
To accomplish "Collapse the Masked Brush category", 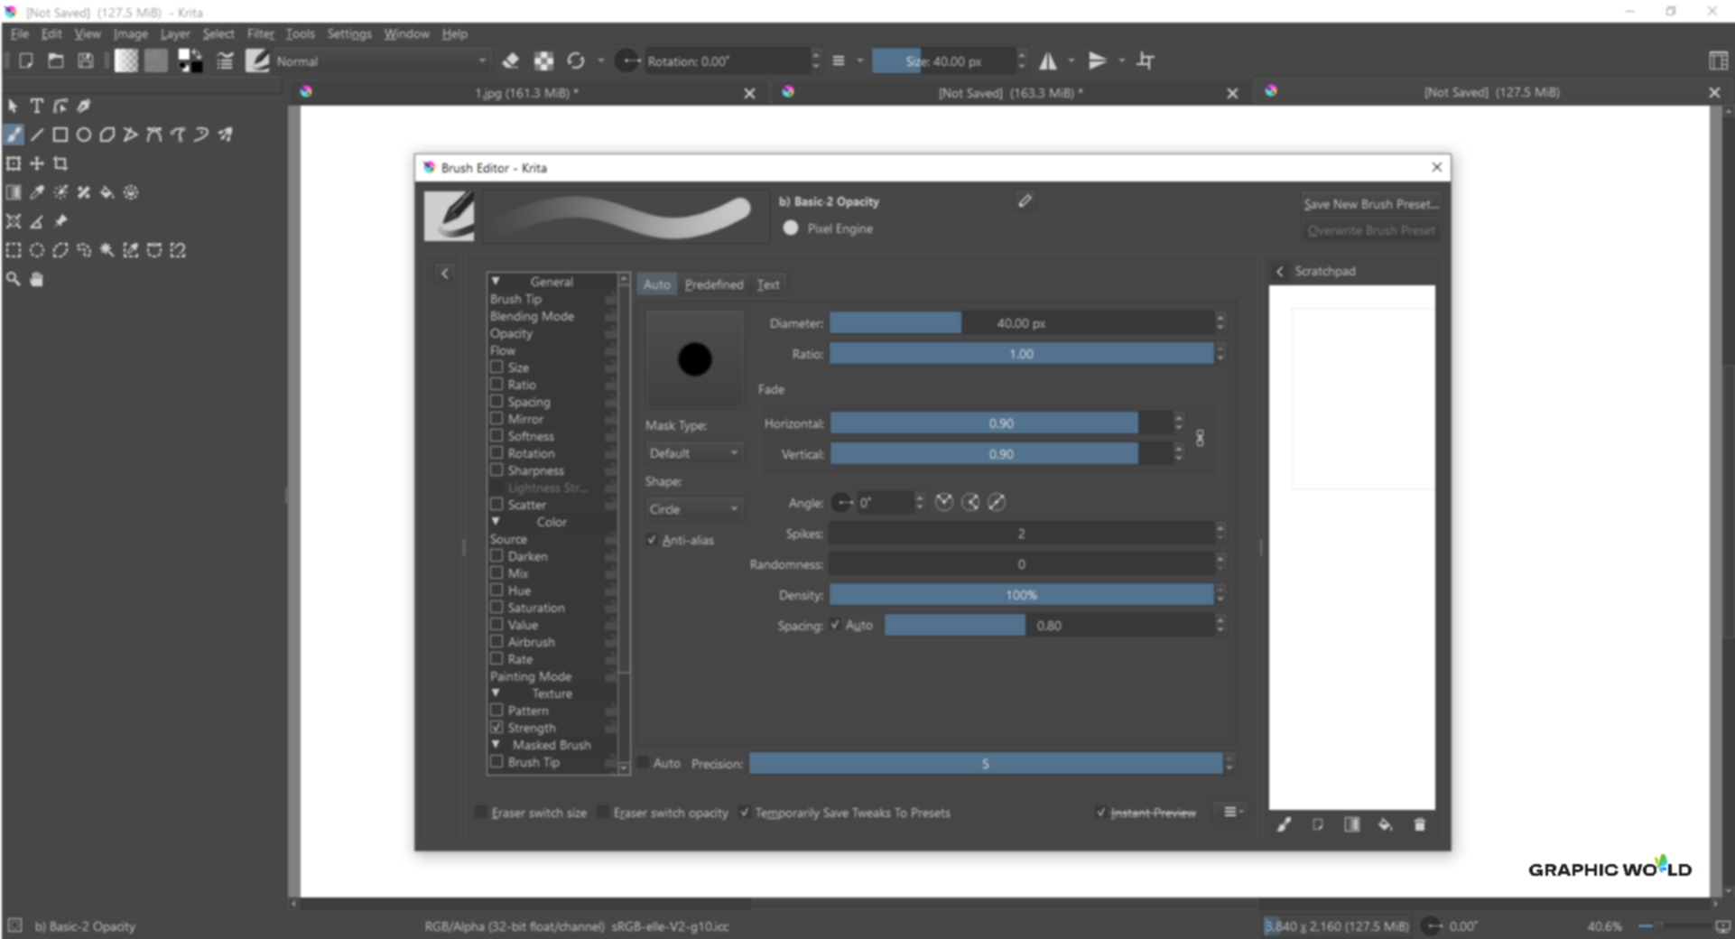I will [496, 745].
